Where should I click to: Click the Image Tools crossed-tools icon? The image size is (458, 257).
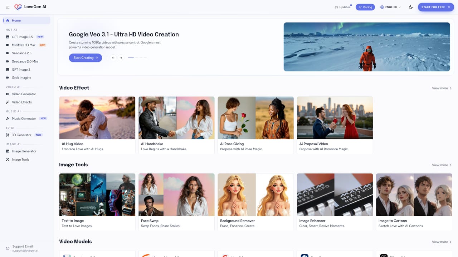[8, 160]
